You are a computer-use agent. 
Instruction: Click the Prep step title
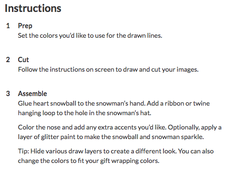point(25,26)
